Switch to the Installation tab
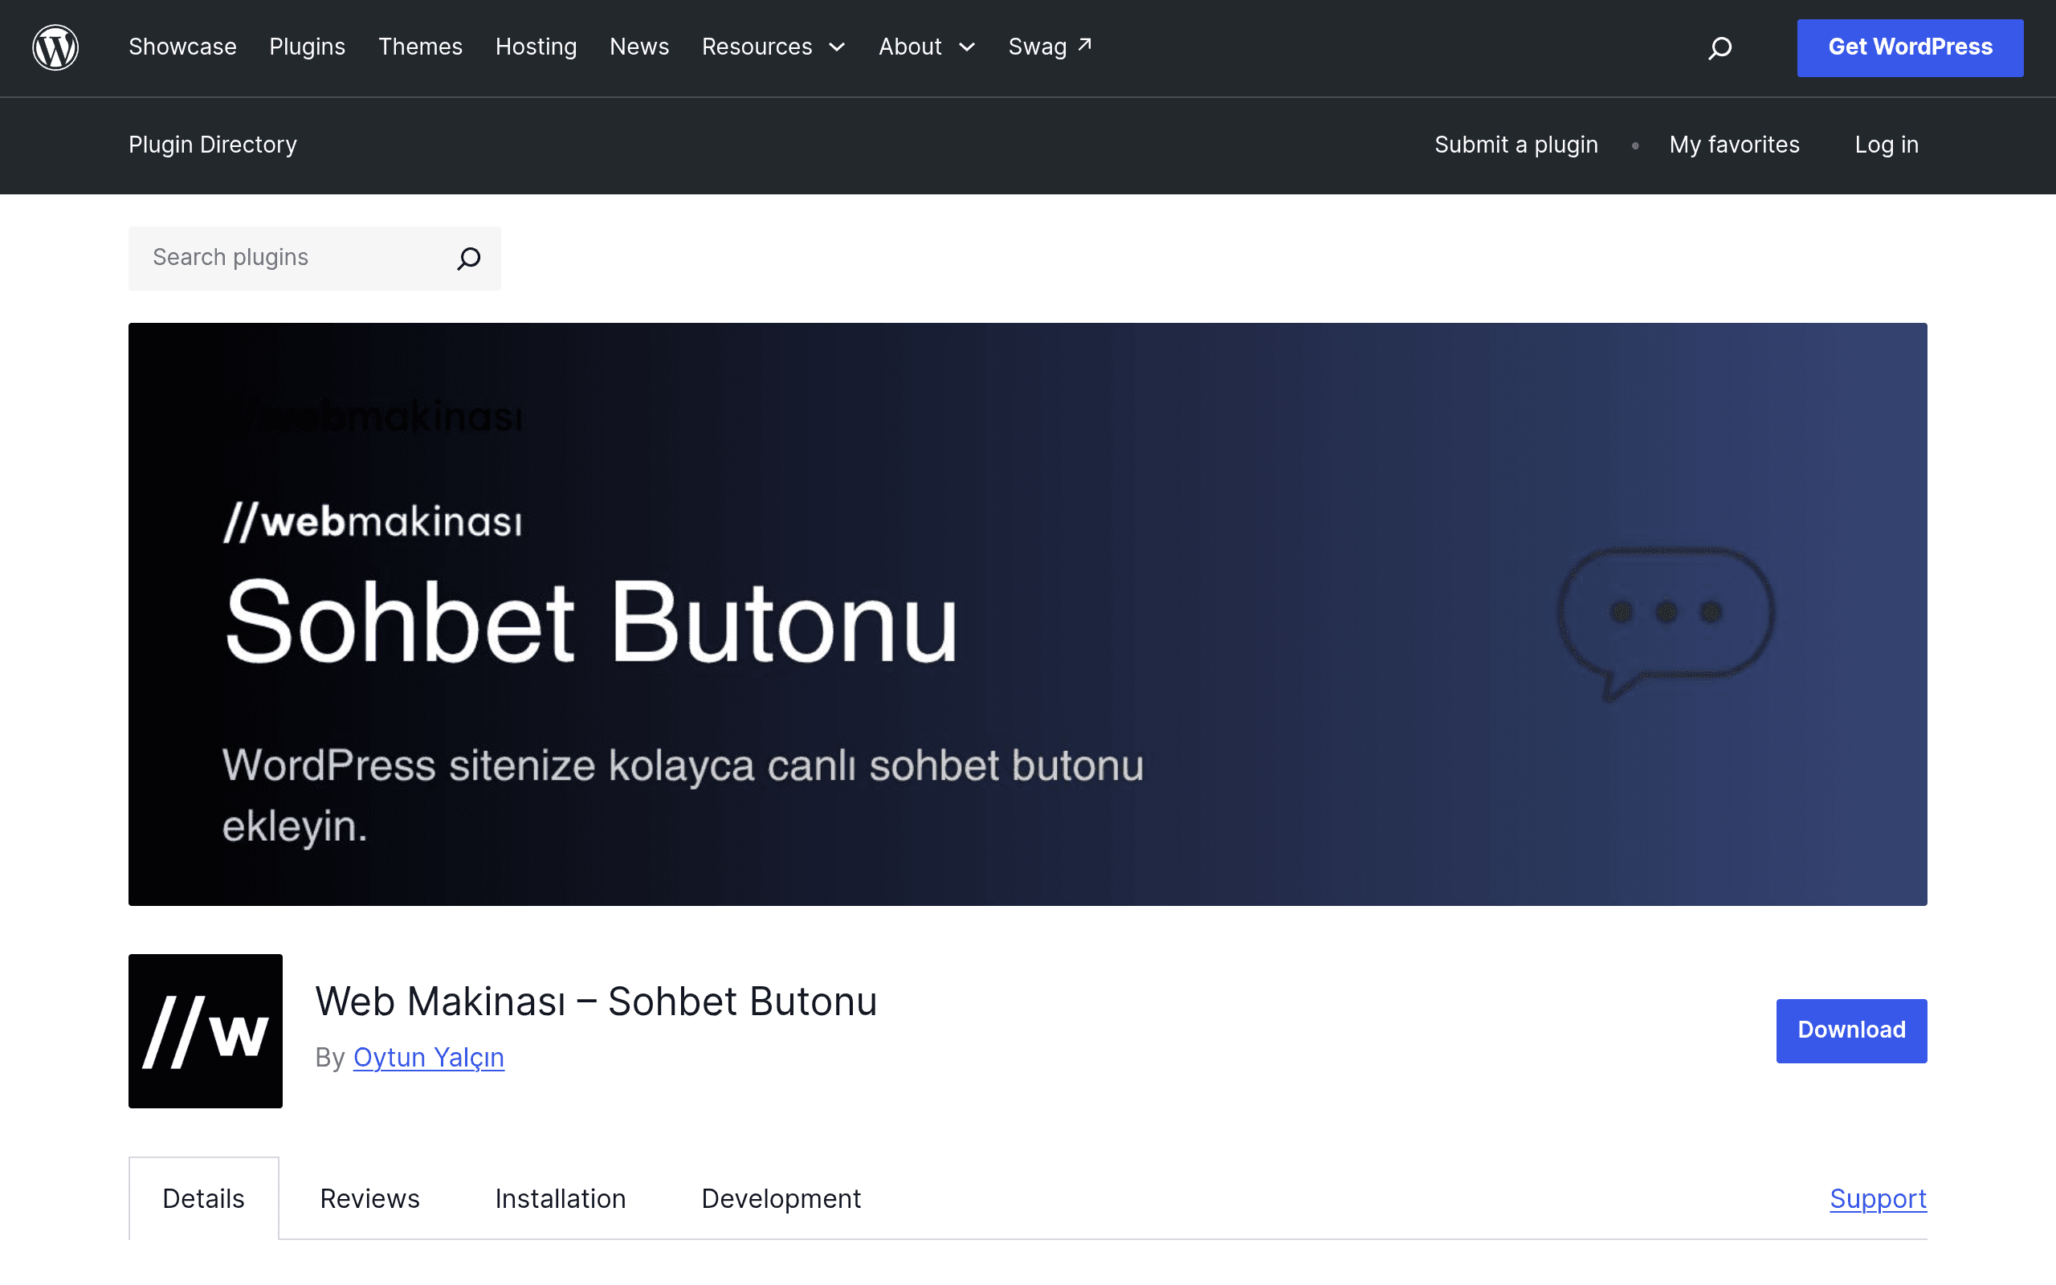 [561, 1198]
